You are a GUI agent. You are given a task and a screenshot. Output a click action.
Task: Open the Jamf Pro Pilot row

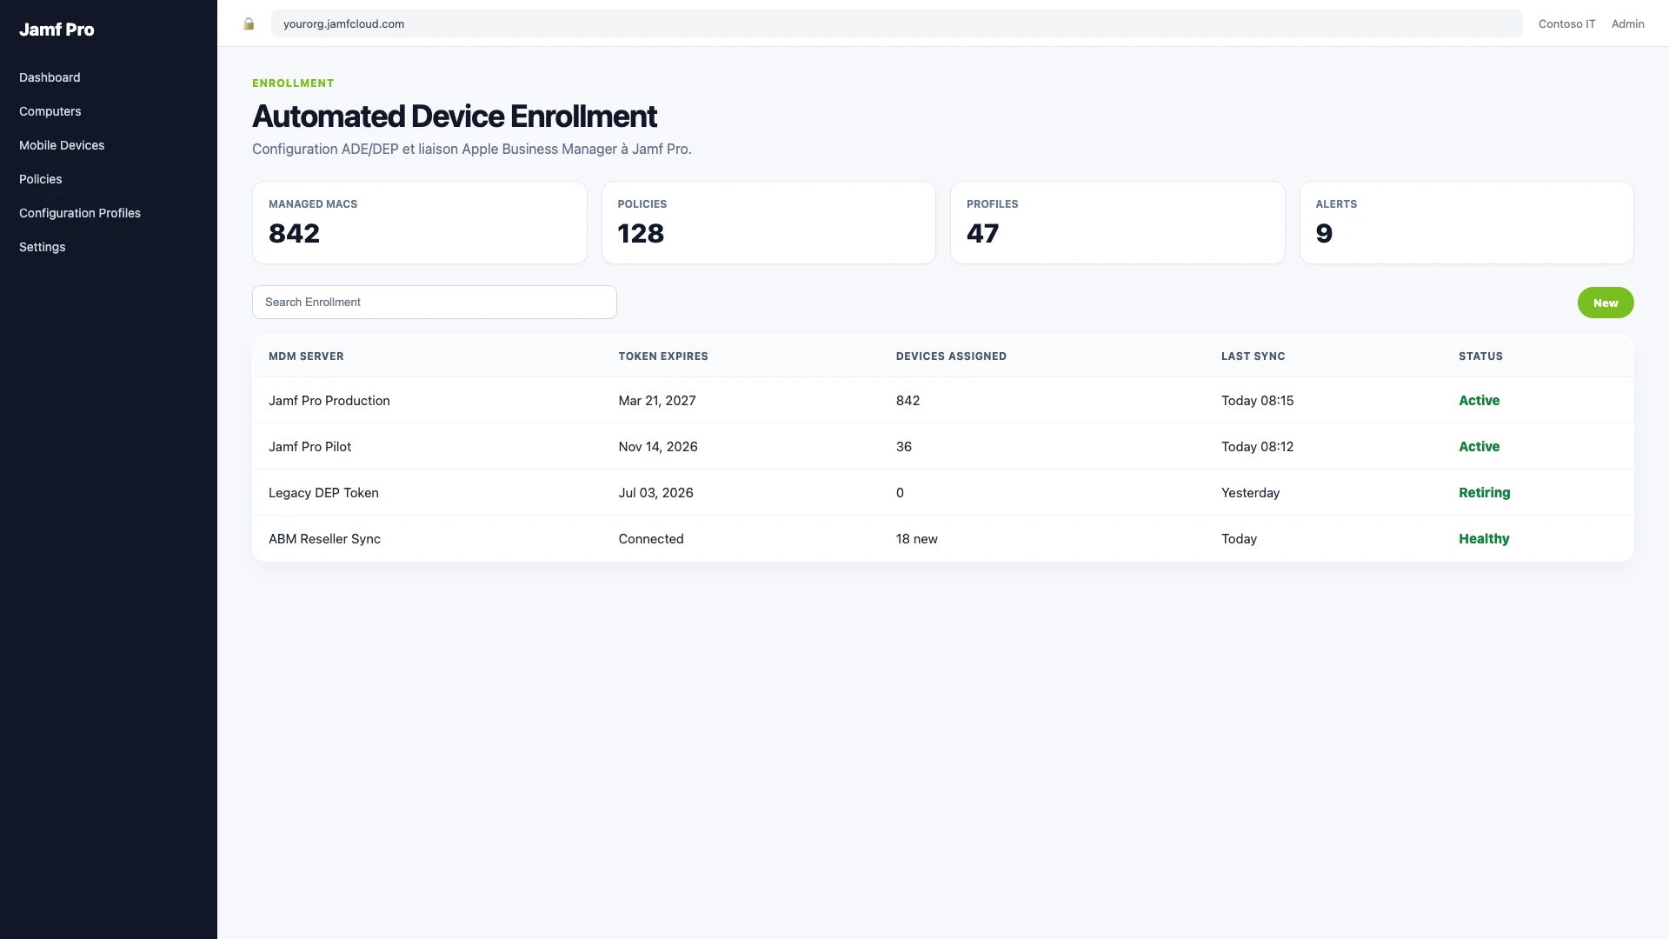[x=943, y=446]
